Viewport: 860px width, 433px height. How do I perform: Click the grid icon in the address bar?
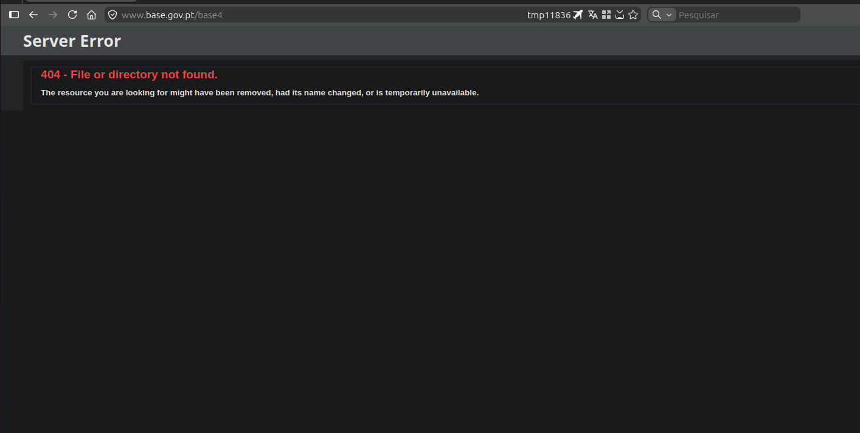606,15
